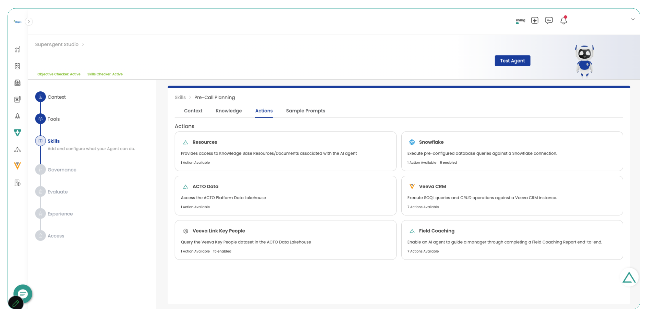Select the Actions tab
The image size is (654, 332).
click(264, 111)
